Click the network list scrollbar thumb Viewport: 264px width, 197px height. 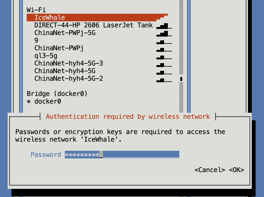tap(181, 79)
